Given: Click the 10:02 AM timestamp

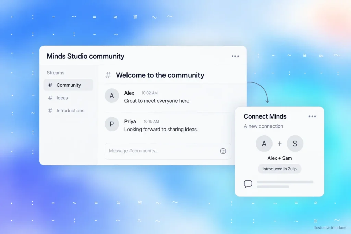Looking at the screenshot, I should (149, 93).
